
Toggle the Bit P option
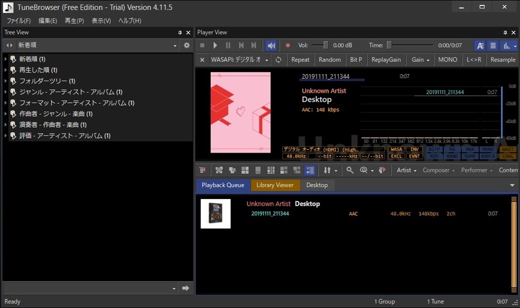click(356, 60)
